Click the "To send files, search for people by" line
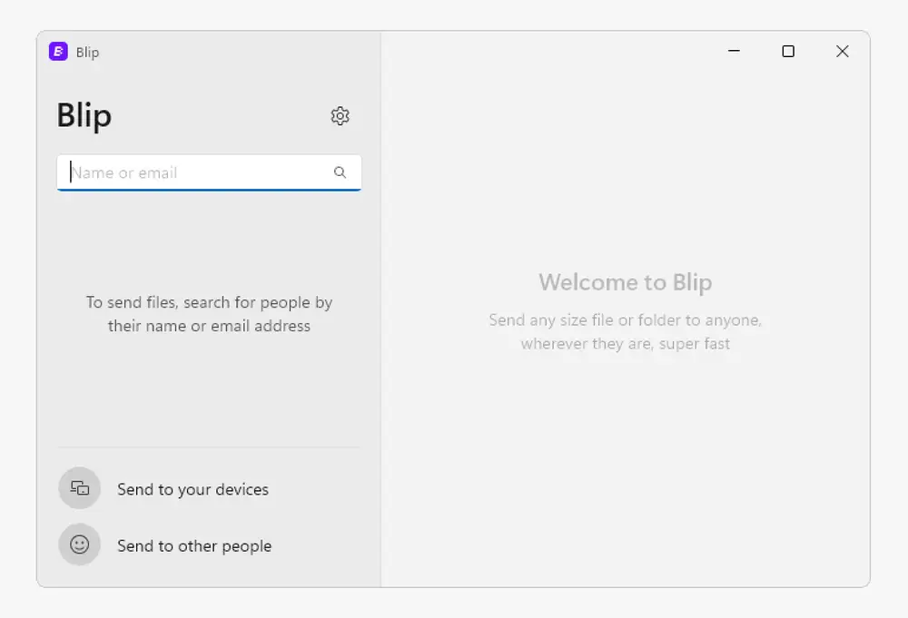This screenshot has width=908, height=618. (x=209, y=302)
